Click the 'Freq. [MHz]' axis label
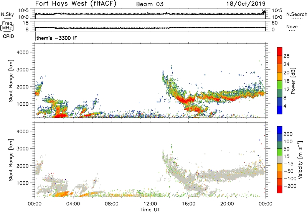This screenshot has width=307, height=212. [x=7, y=26]
